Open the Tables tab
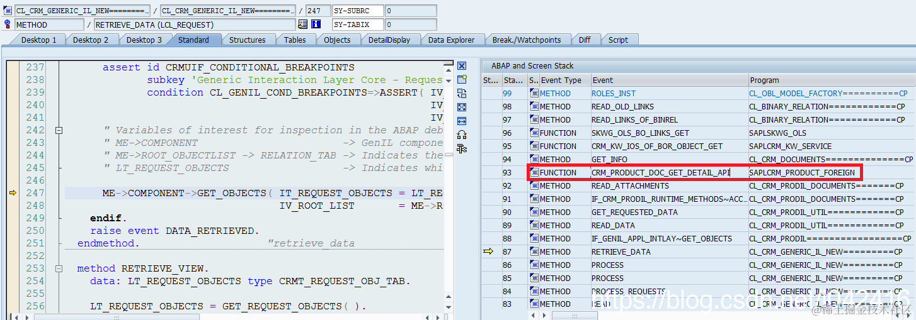916x320 pixels. (295, 40)
